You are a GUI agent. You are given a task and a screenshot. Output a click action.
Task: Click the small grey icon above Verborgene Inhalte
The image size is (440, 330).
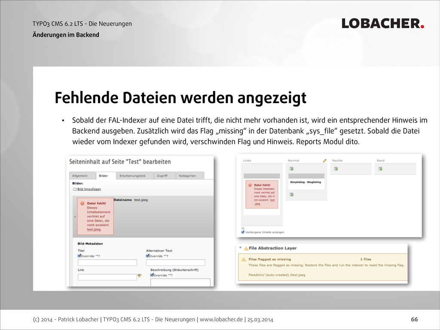coord(243,229)
